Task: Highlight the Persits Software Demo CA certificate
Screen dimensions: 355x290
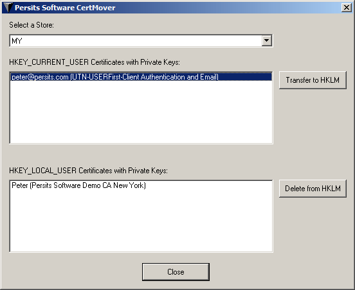Action: click(x=79, y=185)
